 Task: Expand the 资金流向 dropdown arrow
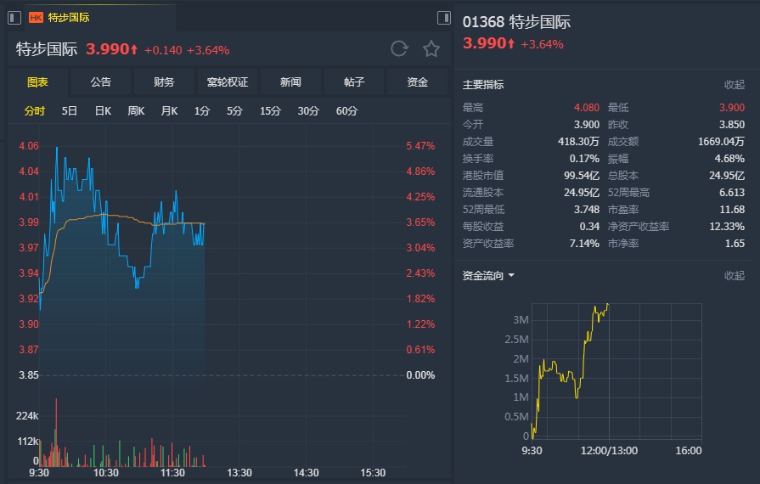click(511, 276)
